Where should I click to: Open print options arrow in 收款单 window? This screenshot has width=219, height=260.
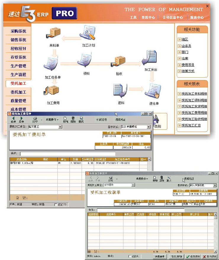117,179
